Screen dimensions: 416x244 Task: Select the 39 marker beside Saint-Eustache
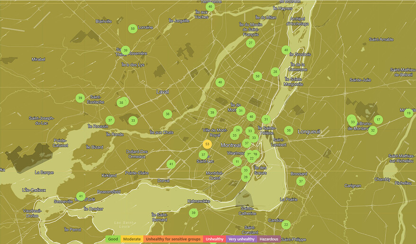point(80,98)
